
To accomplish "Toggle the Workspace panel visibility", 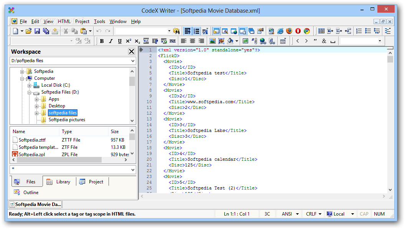I will [216, 31].
